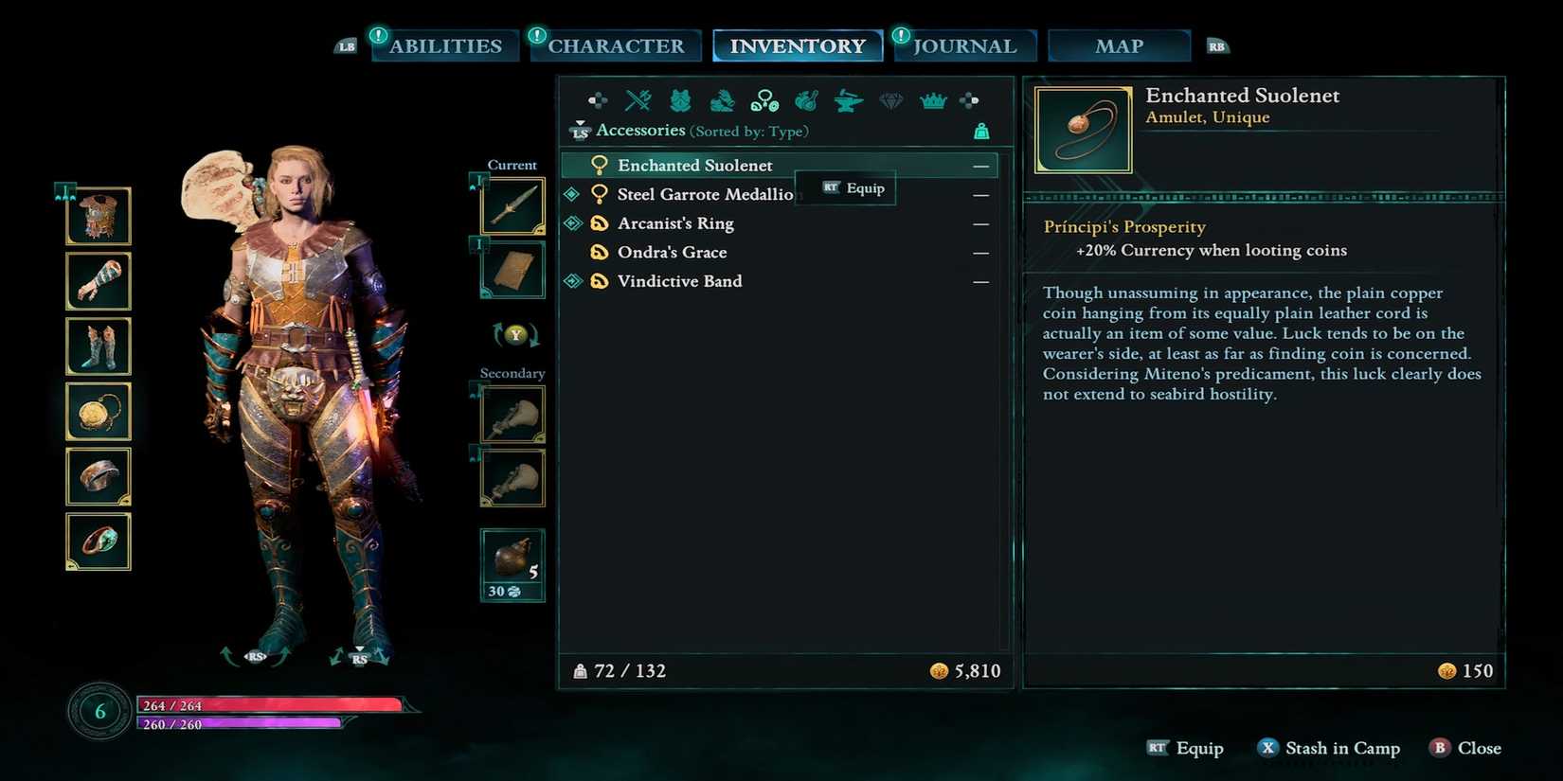1563x781 pixels.
Task: Expand the Arcanist's Ring entry dash
Action: point(980,224)
